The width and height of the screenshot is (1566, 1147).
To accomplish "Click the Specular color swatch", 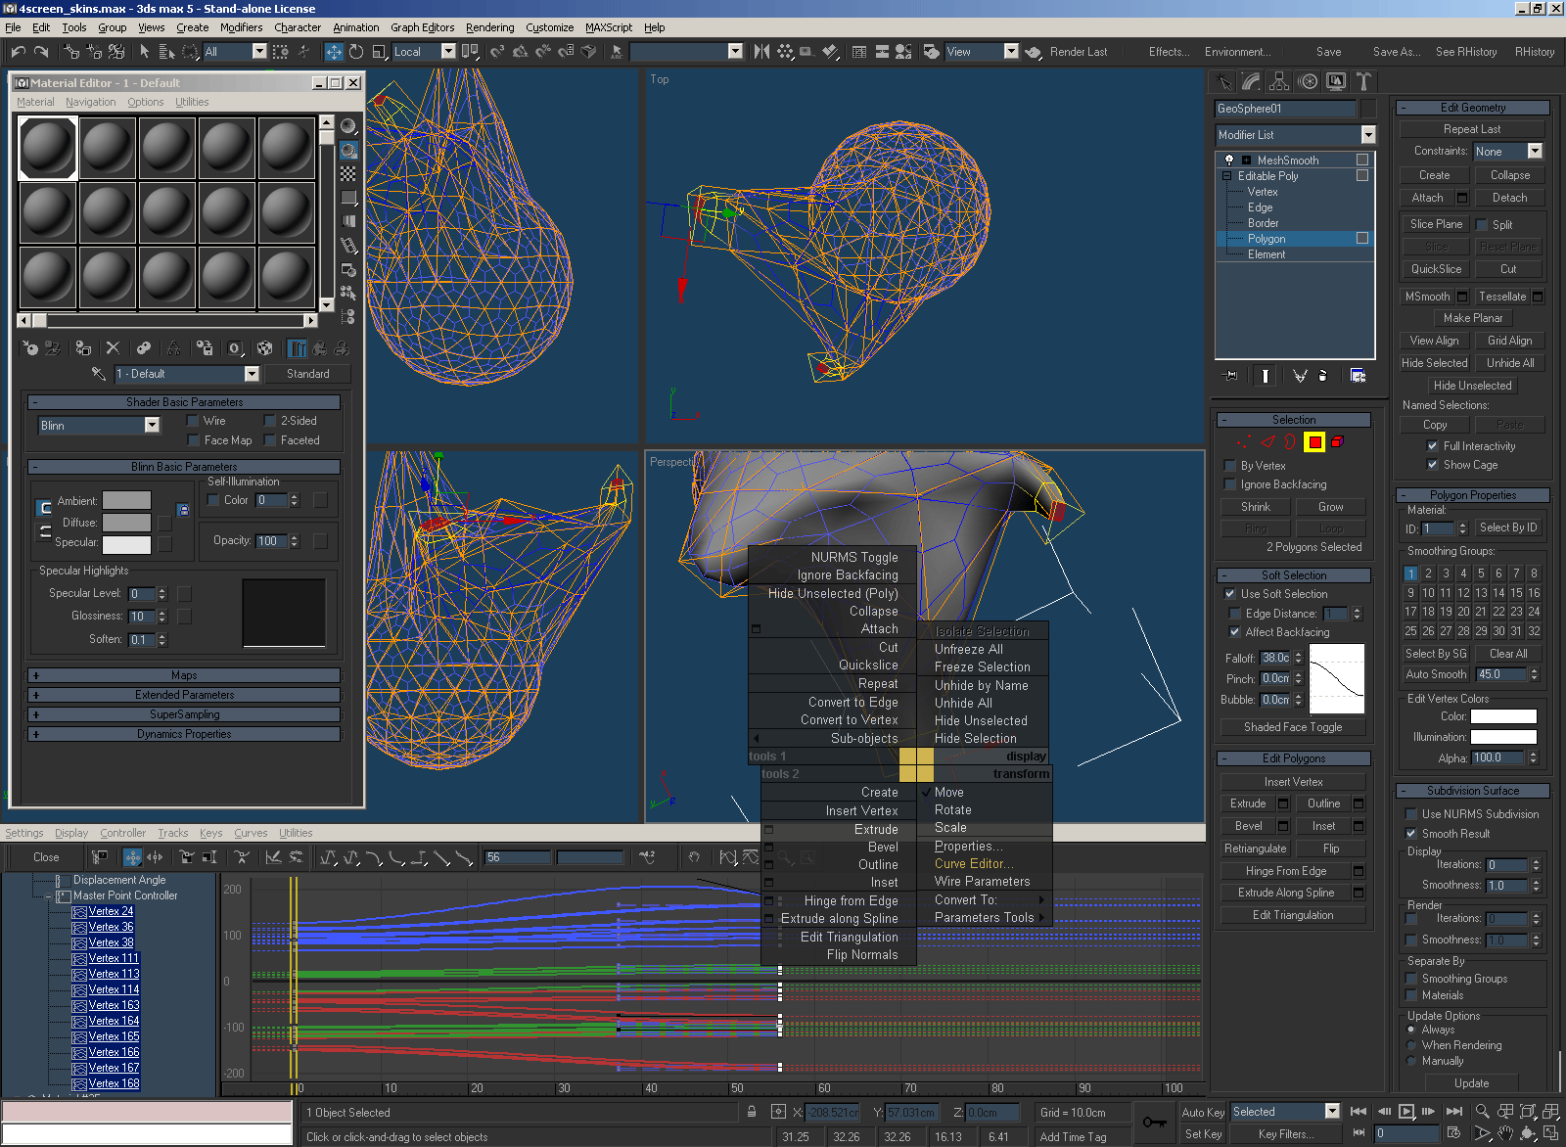I will click(x=126, y=544).
